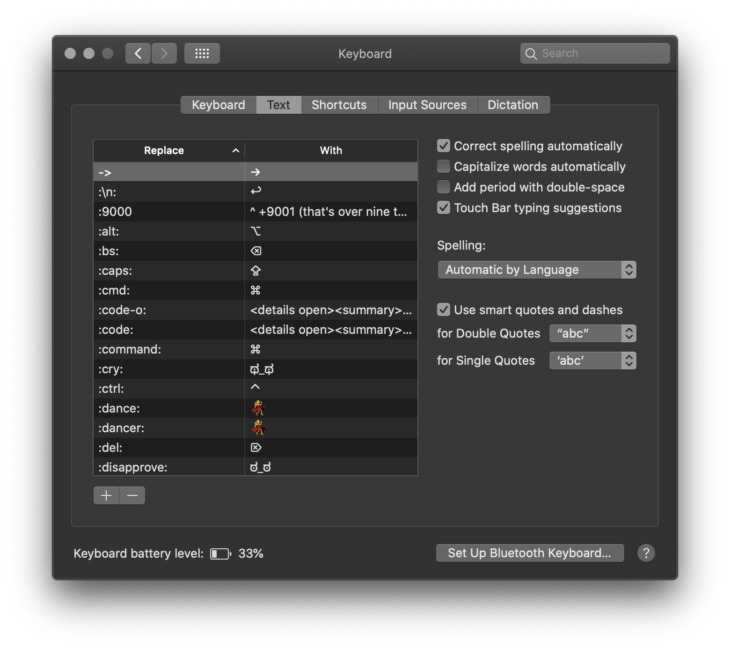Viewport: 730px width, 649px height.
Task: Open the Show All preferences grid
Action: coord(202,53)
